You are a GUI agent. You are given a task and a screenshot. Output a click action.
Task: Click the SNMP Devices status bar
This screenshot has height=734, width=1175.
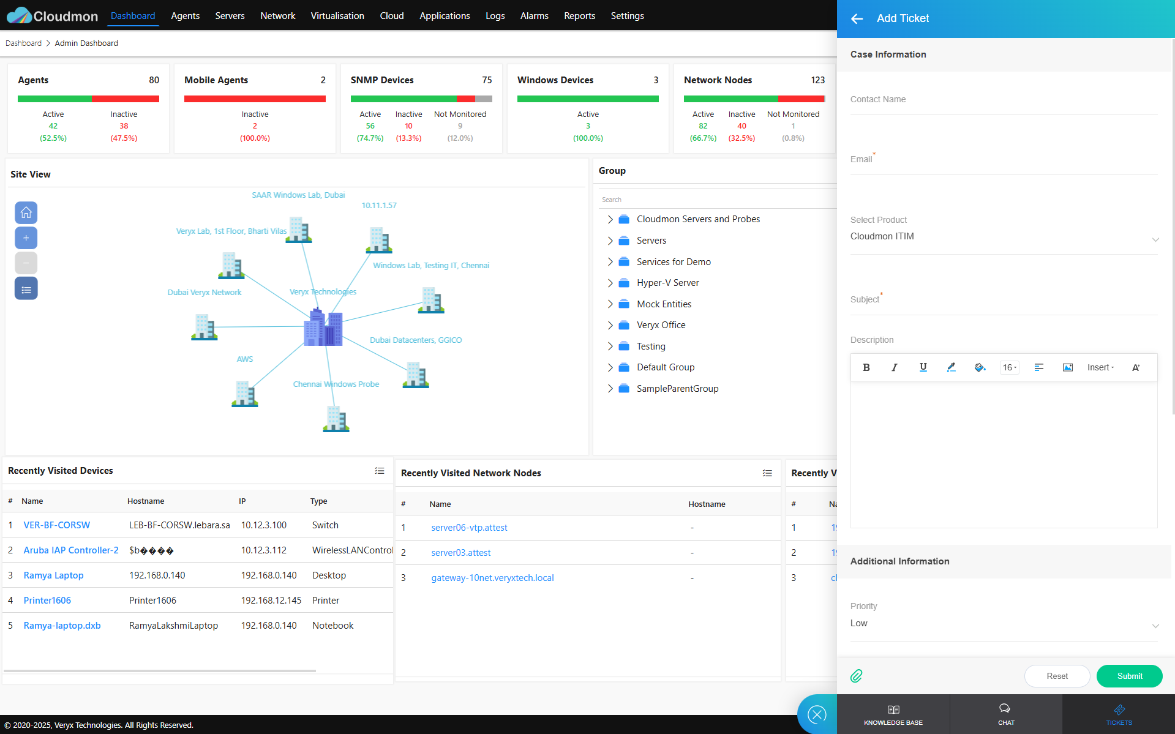(421, 99)
